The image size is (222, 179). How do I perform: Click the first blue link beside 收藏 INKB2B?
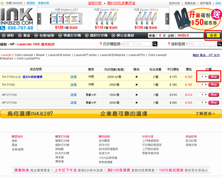pos(31,3)
